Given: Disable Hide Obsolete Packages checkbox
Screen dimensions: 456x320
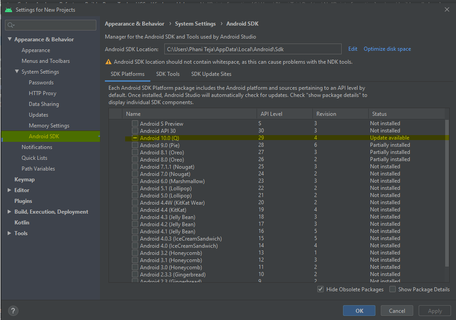Looking at the screenshot, I should pyautogui.click(x=321, y=289).
